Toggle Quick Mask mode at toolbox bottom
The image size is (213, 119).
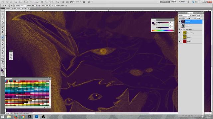(2, 74)
